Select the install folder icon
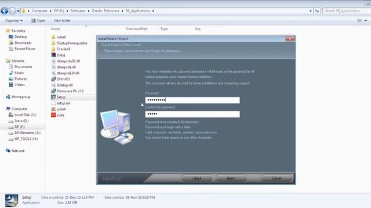 (53, 37)
